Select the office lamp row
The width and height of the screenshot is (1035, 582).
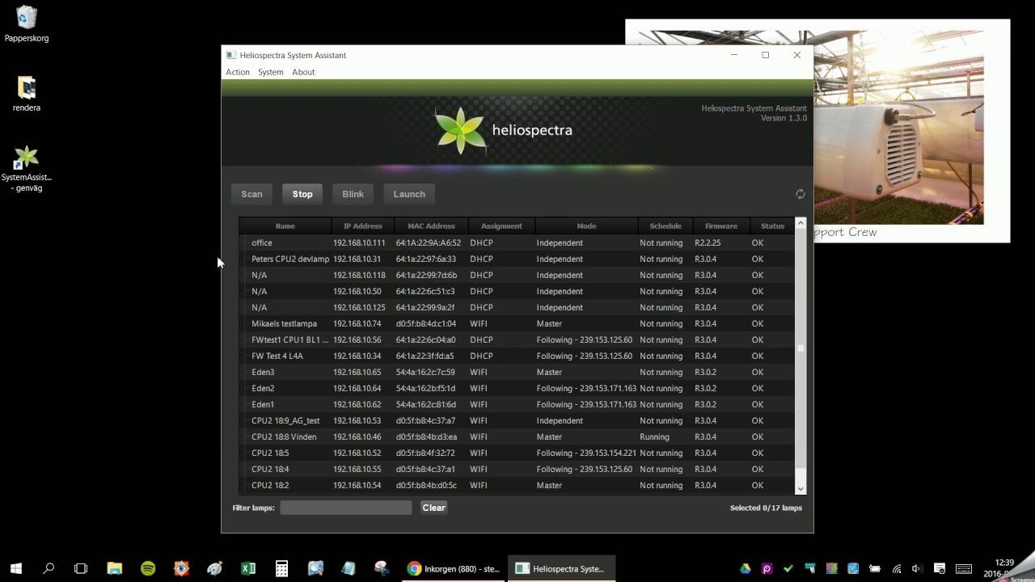pos(517,242)
